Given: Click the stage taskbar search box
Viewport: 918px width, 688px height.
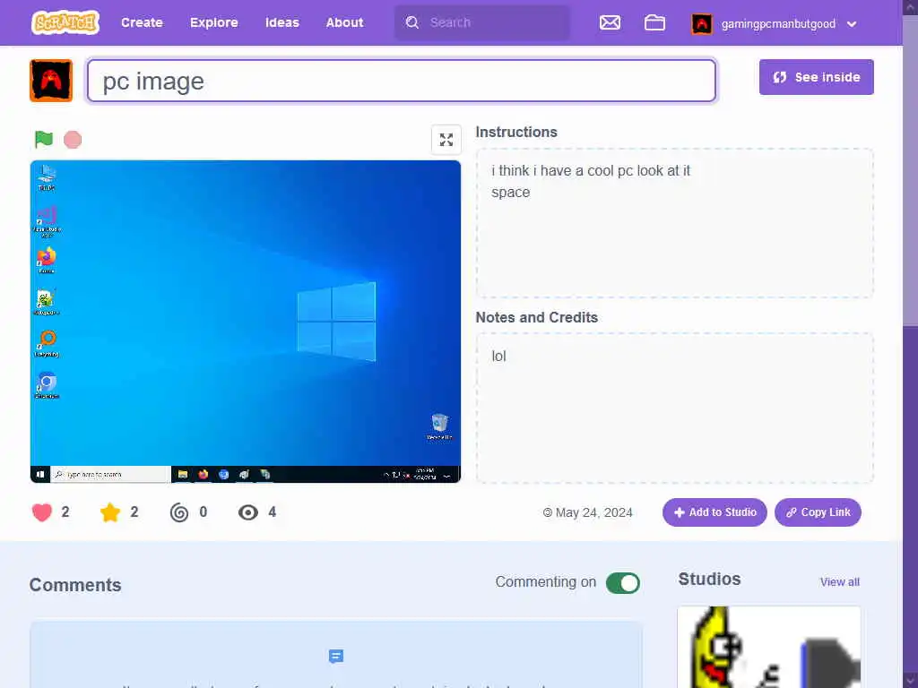Looking at the screenshot, I should (111, 475).
